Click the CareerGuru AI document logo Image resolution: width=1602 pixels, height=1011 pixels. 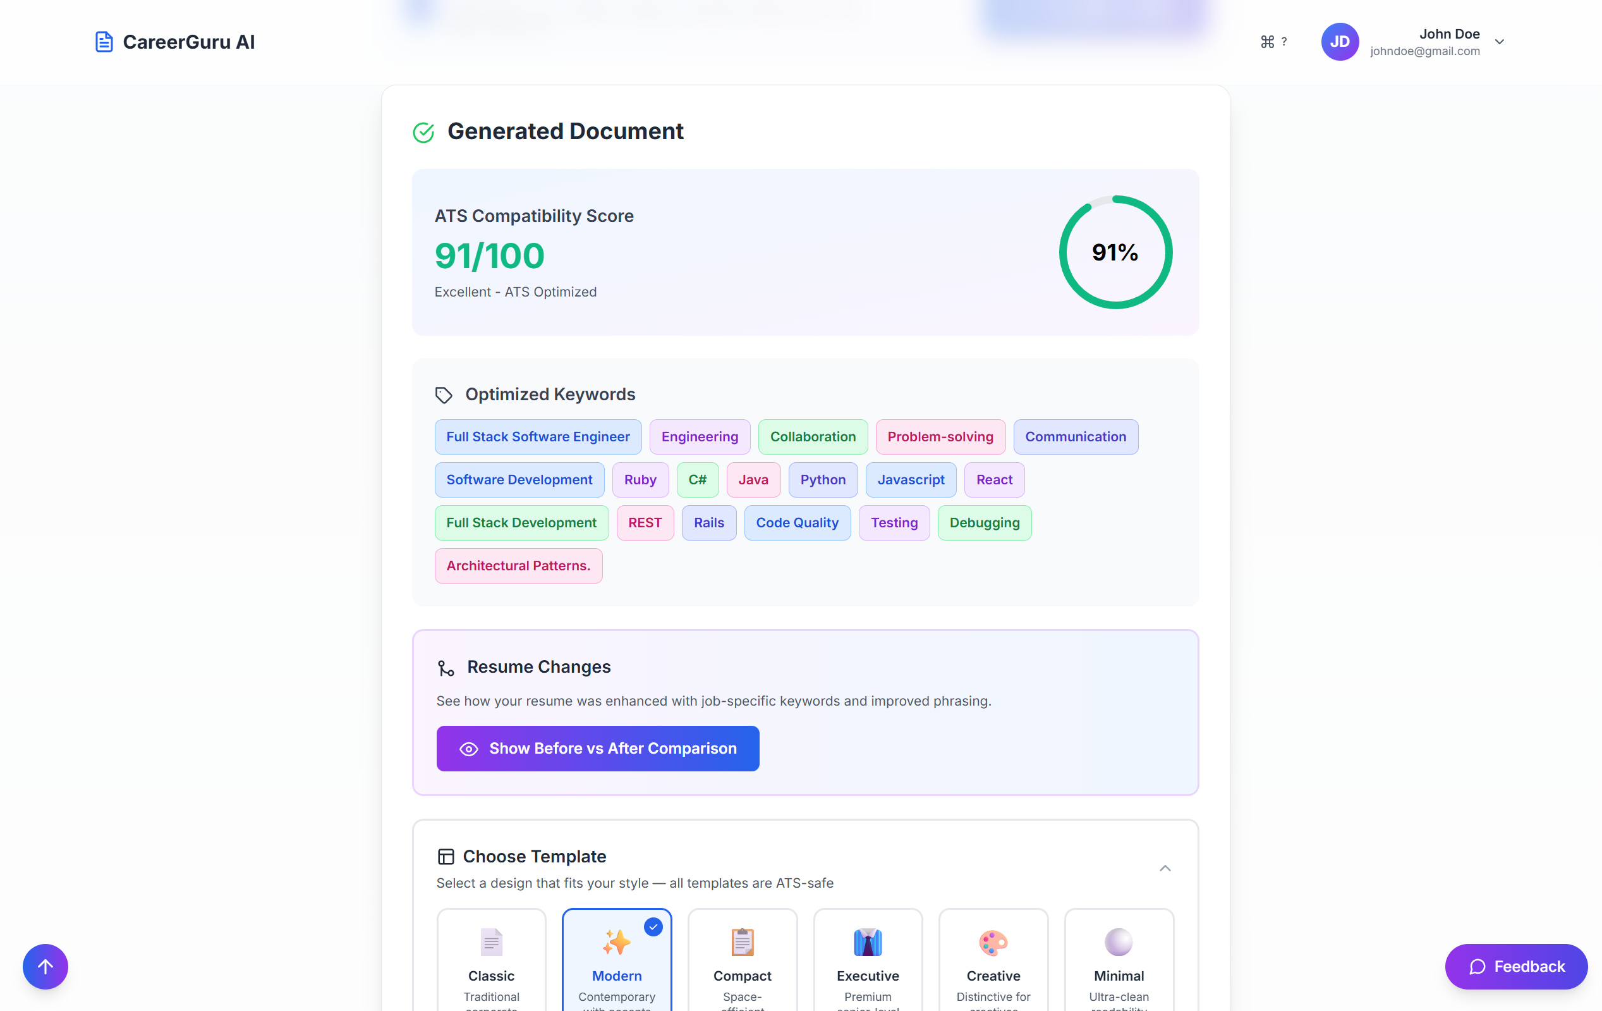coord(104,41)
